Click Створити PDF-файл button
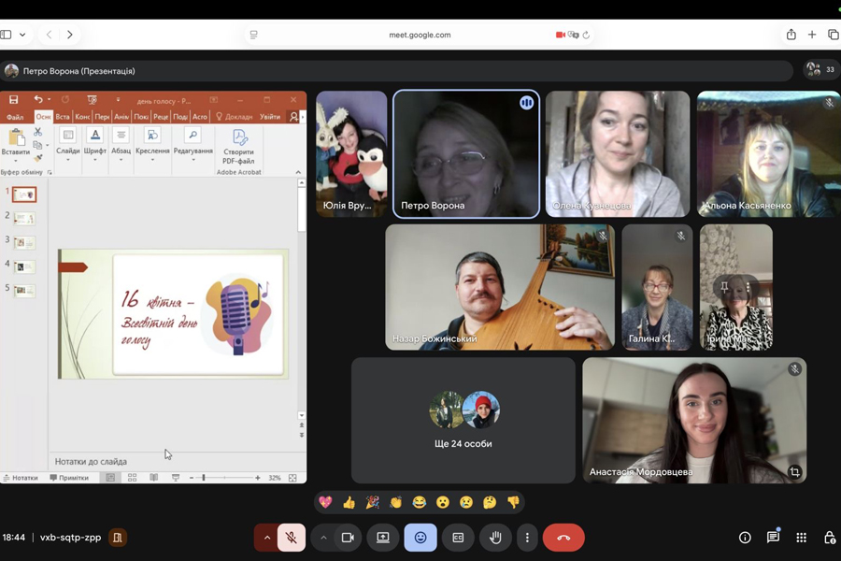The width and height of the screenshot is (841, 561). click(238, 147)
